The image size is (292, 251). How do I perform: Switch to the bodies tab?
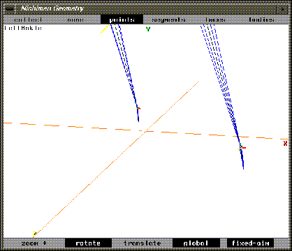click(x=261, y=20)
